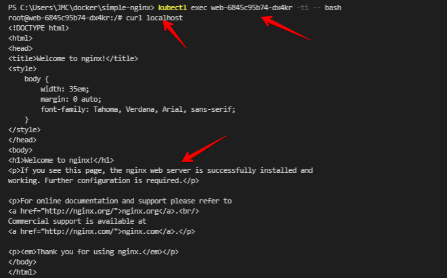Click the title tag Welcome to nginx line
This screenshot has height=278, width=447.
point(73,58)
